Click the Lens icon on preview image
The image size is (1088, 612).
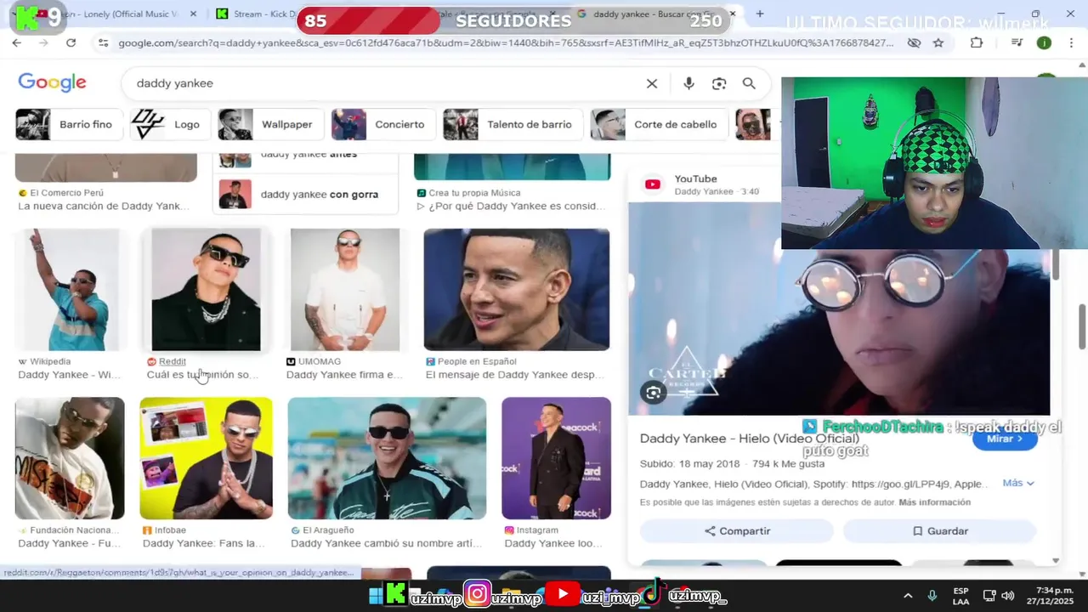coord(653,393)
